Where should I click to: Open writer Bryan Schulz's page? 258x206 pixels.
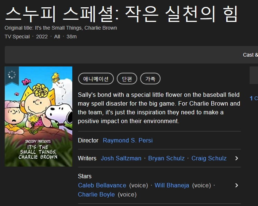coord(166,158)
